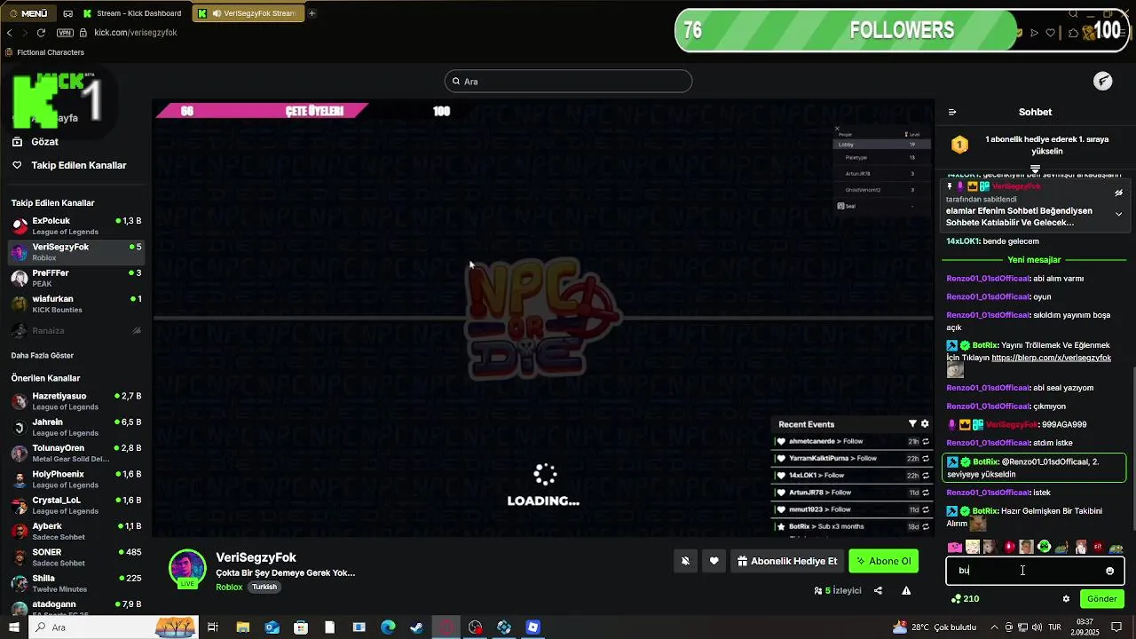Open Windows Start menu
Image resolution: width=1136 pixels, height=639 pixels.
13,627
